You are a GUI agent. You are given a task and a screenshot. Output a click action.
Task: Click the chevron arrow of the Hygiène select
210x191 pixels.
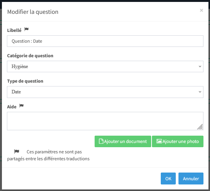tap(200, 66)
